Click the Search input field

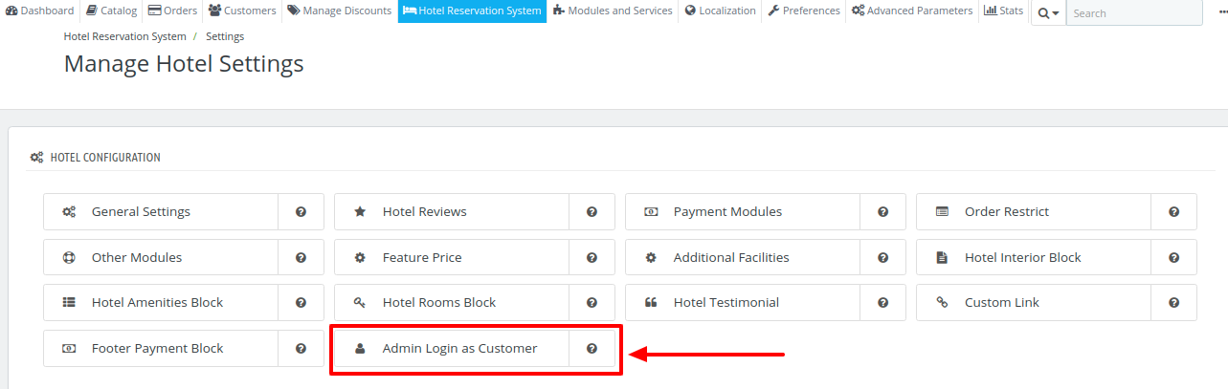pos(1134,13)
